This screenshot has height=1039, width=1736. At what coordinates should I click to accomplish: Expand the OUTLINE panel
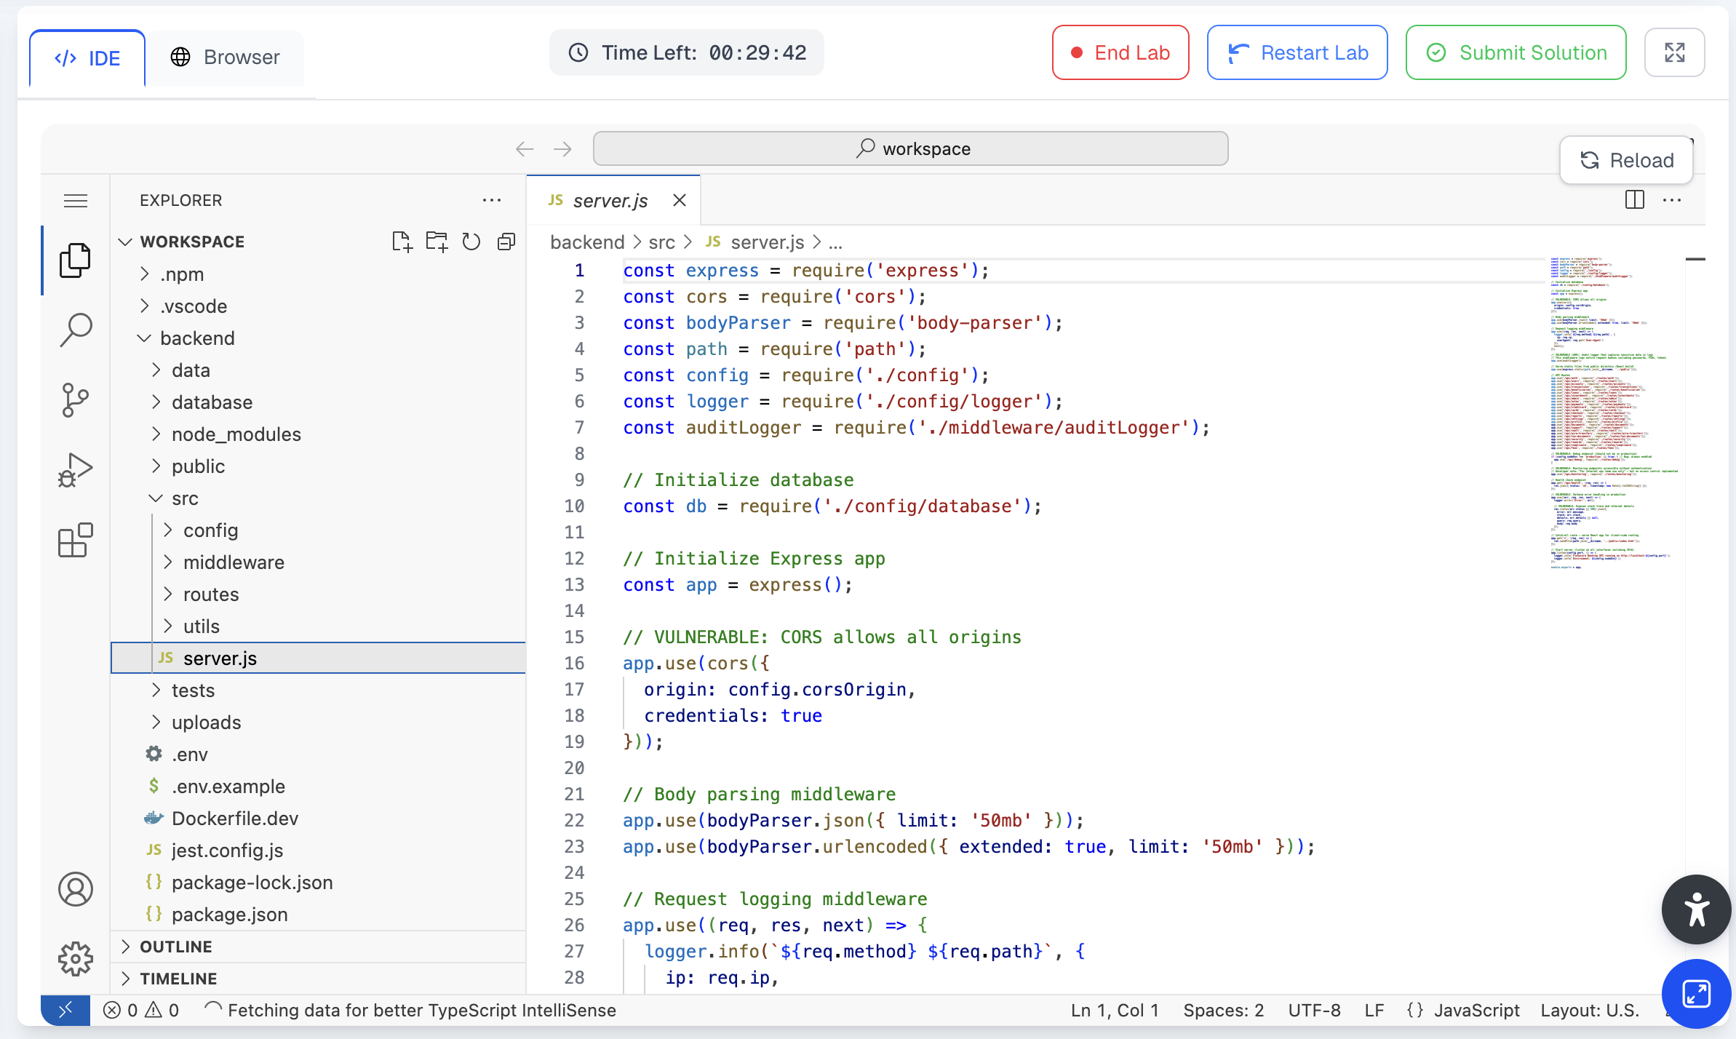point(318,947)
